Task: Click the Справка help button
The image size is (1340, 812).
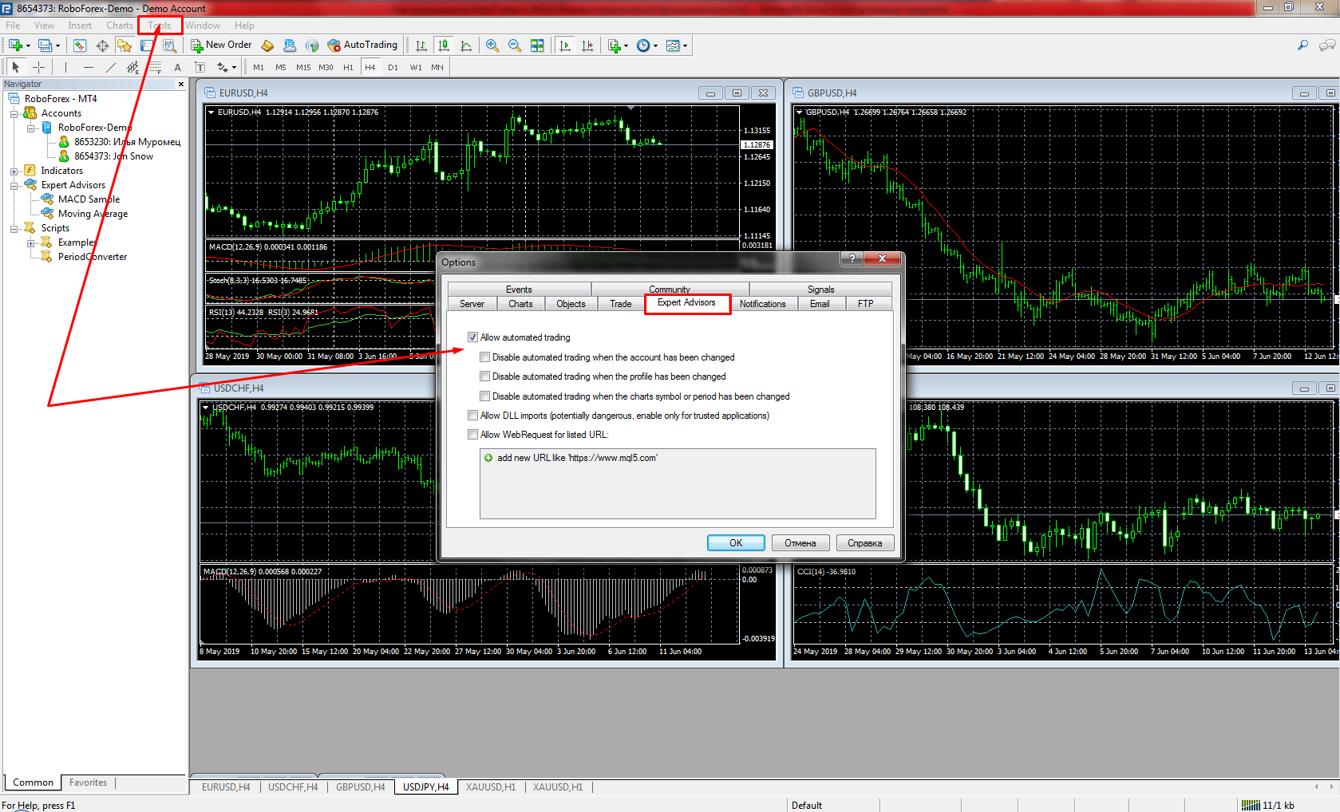Action: click(x=865, y=543)
